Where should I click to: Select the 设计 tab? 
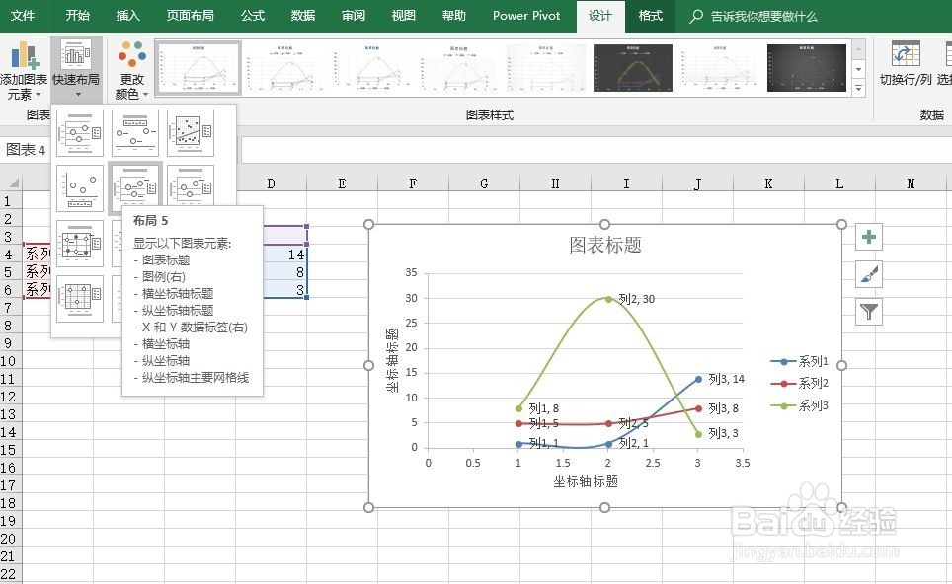tap(599, 17)
